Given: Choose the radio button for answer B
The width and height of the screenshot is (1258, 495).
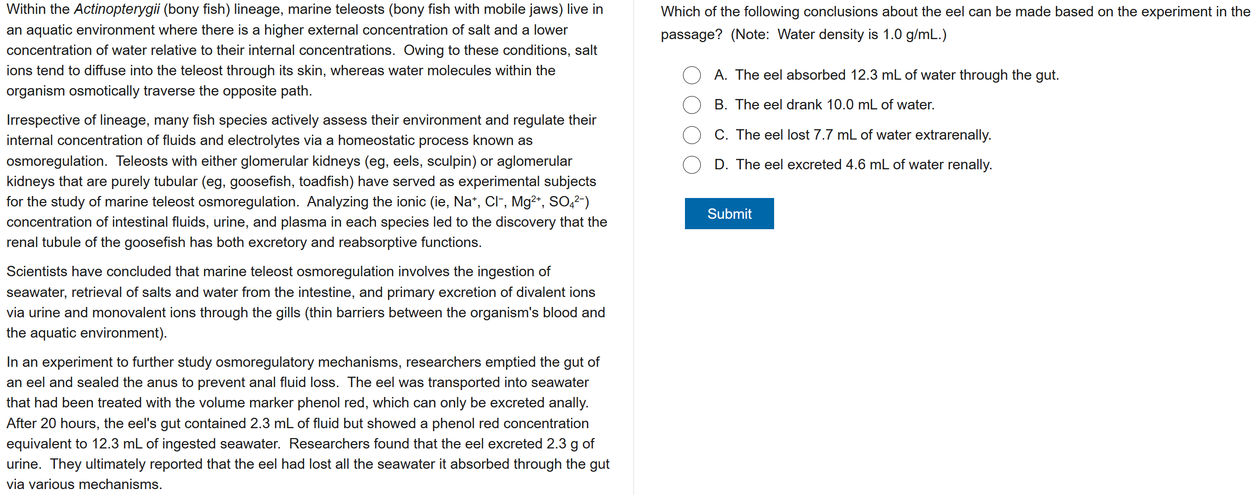Looking at the screenshot, I should click(691, 105).
